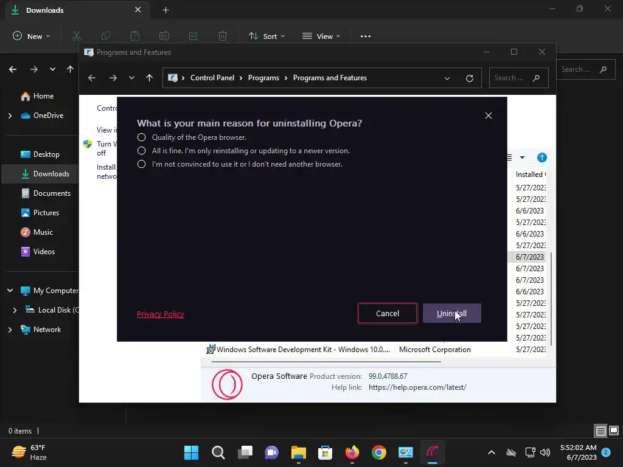Viewport: 623px width, 467px height.
Task: Expand Control Panel address bar history dropdown
Action: [447, 78]
